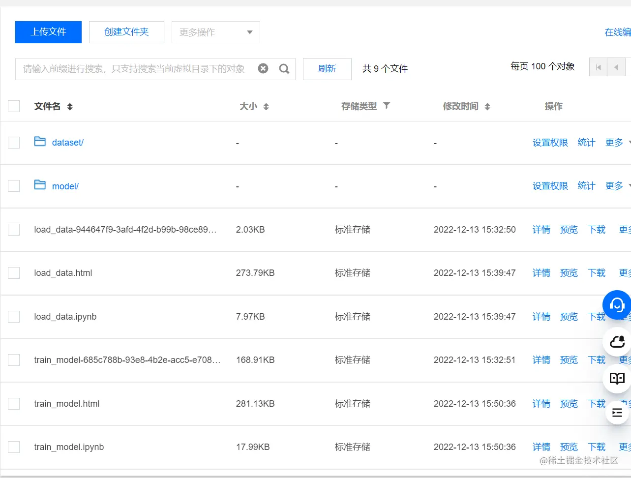
Task: Sort by modified time using the sort arrows
Action: tap(487, 107)
